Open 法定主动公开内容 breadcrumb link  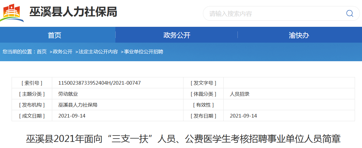[x=98, y=52]
